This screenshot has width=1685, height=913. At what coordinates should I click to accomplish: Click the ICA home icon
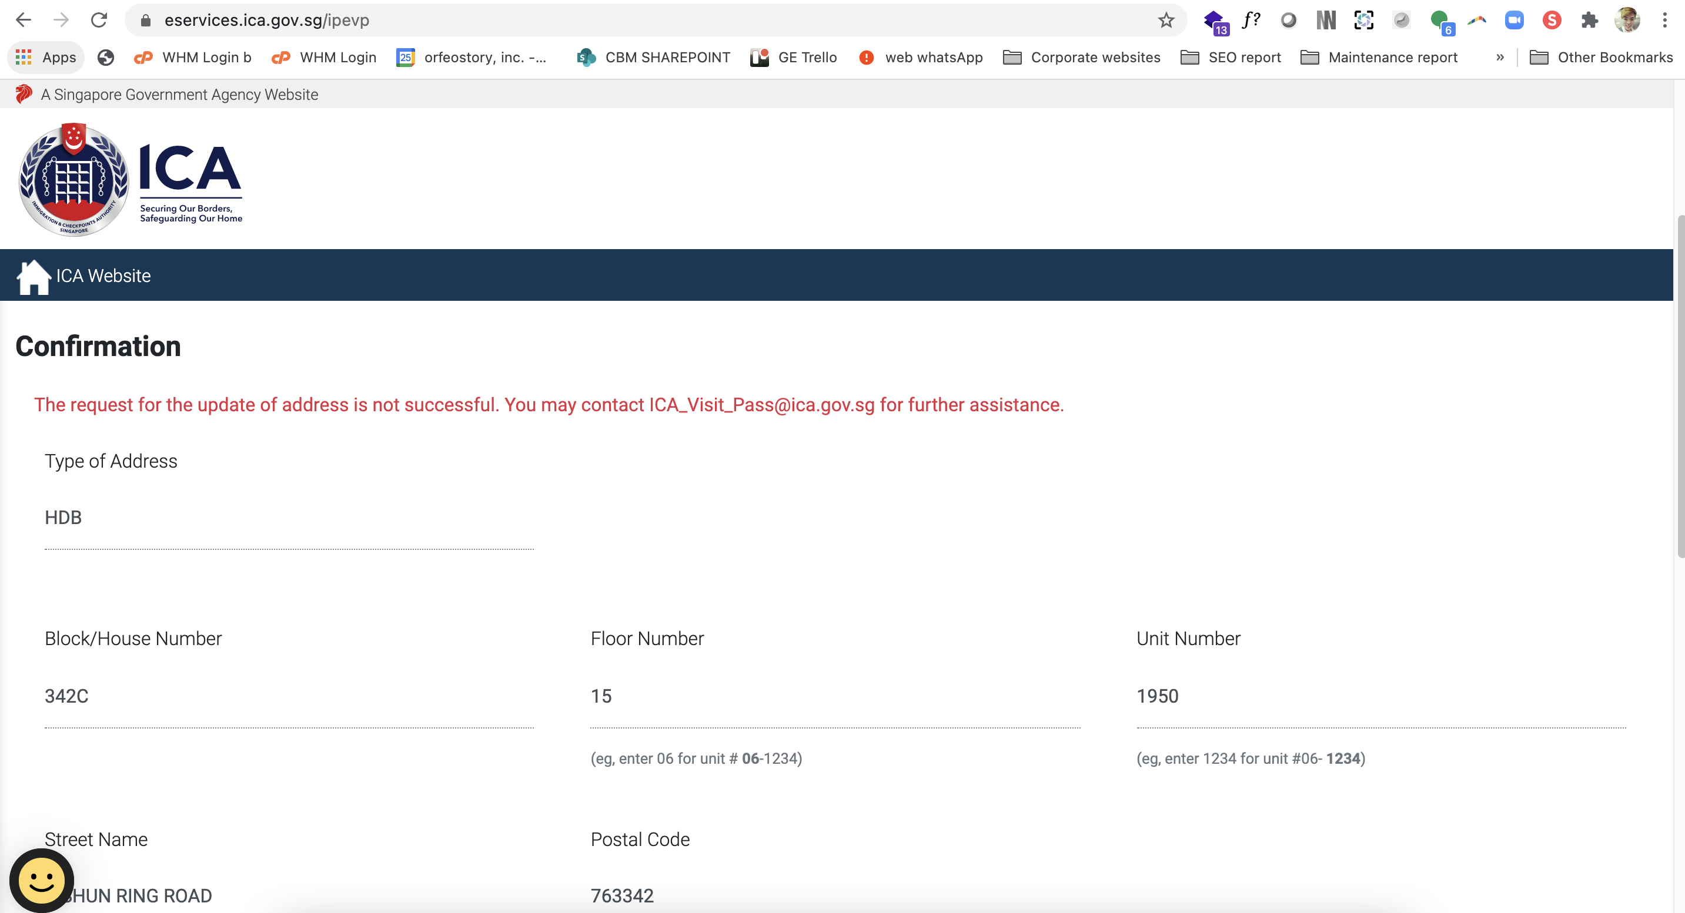[x=34, y=277]
